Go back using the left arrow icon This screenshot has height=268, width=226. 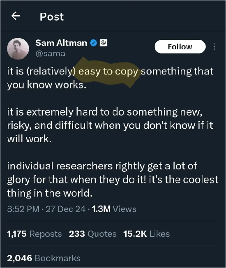pyautogui.click(x=16, y=16)
